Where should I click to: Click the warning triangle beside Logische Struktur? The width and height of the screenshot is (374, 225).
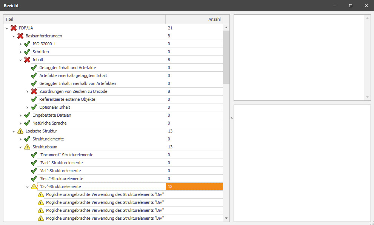pos(20,131)
